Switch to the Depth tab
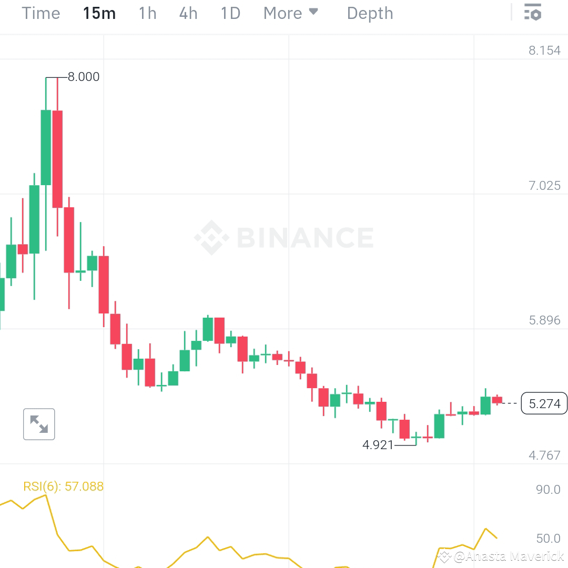Image resolution: width=568 pixels, height=568 pixels. (x=370, y=13)
